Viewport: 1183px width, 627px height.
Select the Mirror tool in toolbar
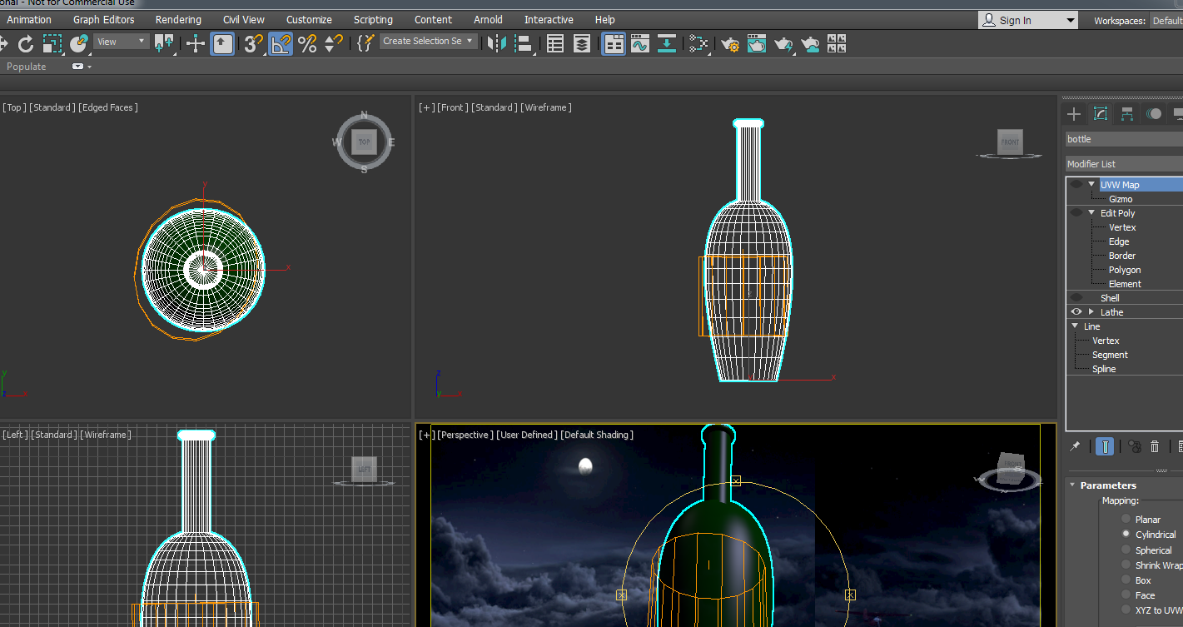click(x=496, y=43)
